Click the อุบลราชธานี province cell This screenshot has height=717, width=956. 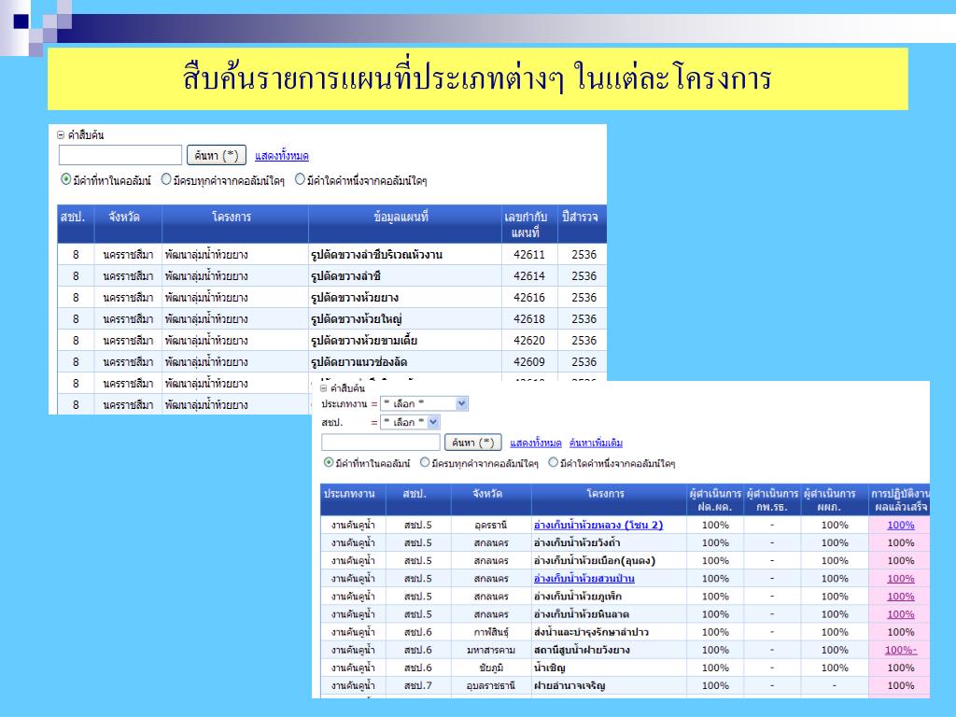pyautogui.click(x=491, y=685)
